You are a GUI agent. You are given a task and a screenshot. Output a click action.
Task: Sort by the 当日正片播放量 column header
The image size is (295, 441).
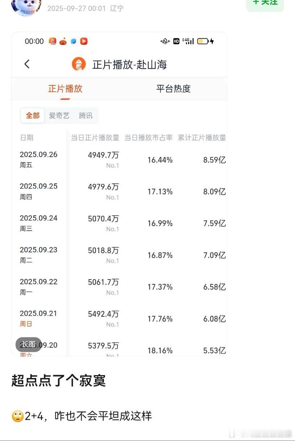[95, 138]
